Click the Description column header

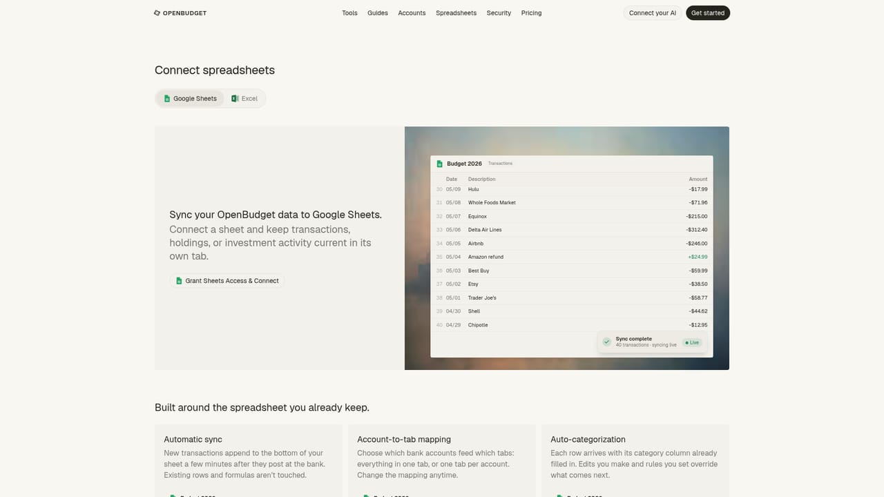pos(482,179)
